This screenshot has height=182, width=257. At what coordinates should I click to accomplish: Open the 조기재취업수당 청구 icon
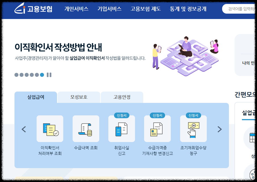coord(193,129)
